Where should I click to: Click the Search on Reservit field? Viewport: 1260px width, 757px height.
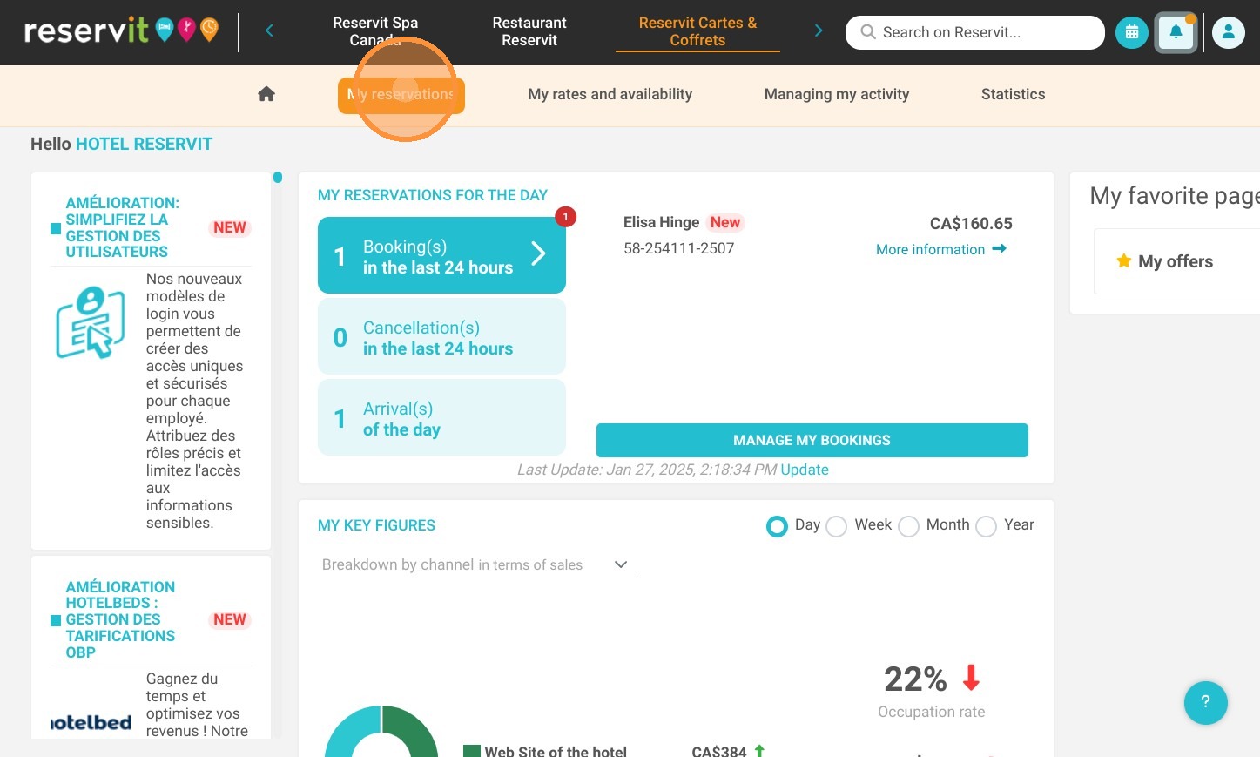point(975,32)
